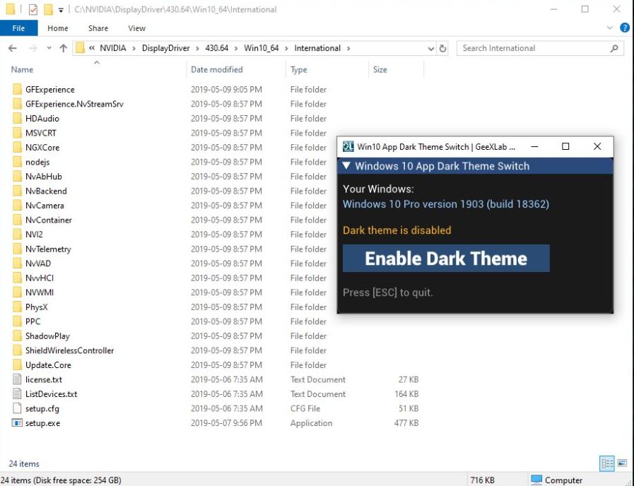Select the NvAbHub folder name
Screen dimensions: 634x486
pos(44,177)
